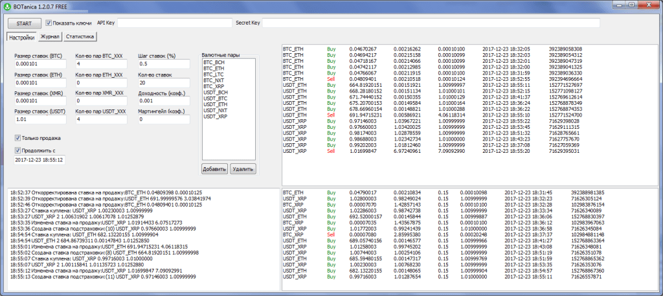
Task: Select BTC_NXT in currency pairs list
Action: (229, 80)
